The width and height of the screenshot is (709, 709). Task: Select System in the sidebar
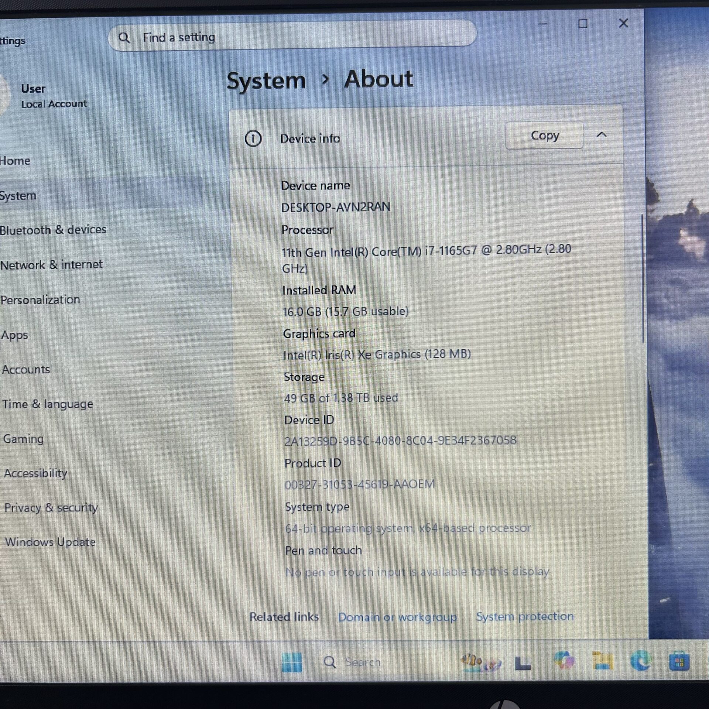click(x=100, y=195)
